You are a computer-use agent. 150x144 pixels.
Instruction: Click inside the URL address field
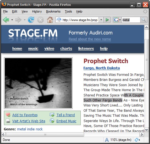point(80,20)
